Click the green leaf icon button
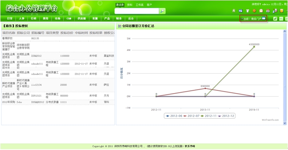288x150 pixels. (275, 19)
